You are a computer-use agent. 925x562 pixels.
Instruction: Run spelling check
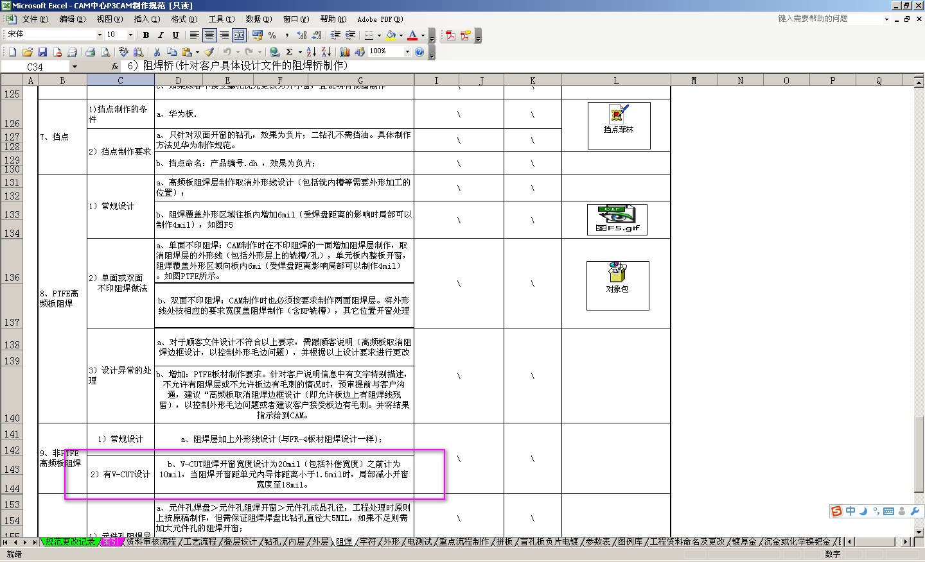tap(124, 52)
